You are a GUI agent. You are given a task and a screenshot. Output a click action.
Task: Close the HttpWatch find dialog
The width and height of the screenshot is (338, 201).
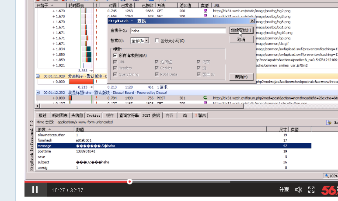click(x=252, y=21)
